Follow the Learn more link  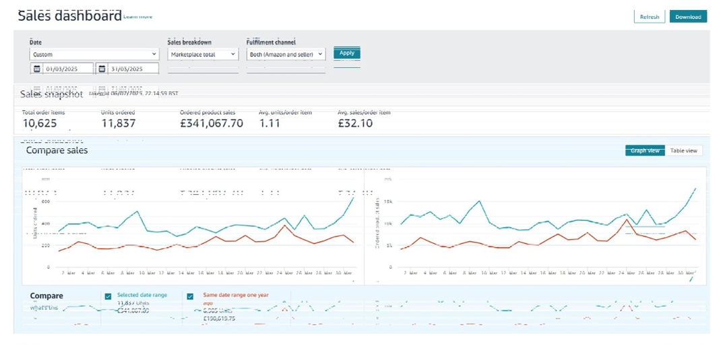click(x=138, y=17)
